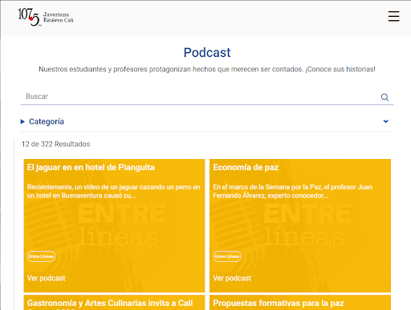411x310 pixels.
Task: Click jaguar card description starting 'Recientemente'
Action: 113,191
